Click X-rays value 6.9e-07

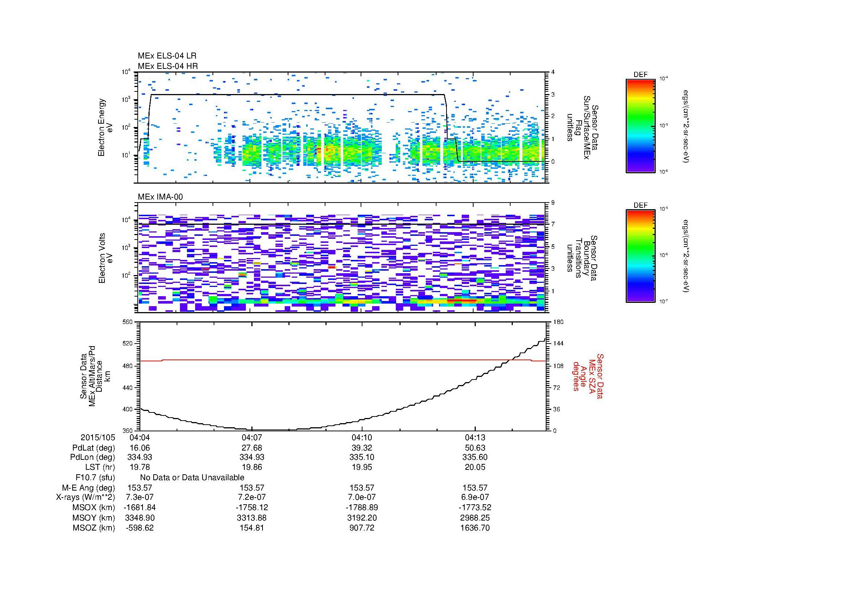475,497
